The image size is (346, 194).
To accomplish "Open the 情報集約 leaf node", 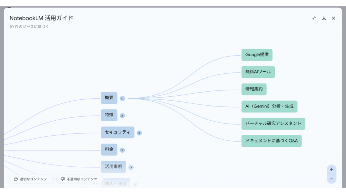I will pos(254,89).
